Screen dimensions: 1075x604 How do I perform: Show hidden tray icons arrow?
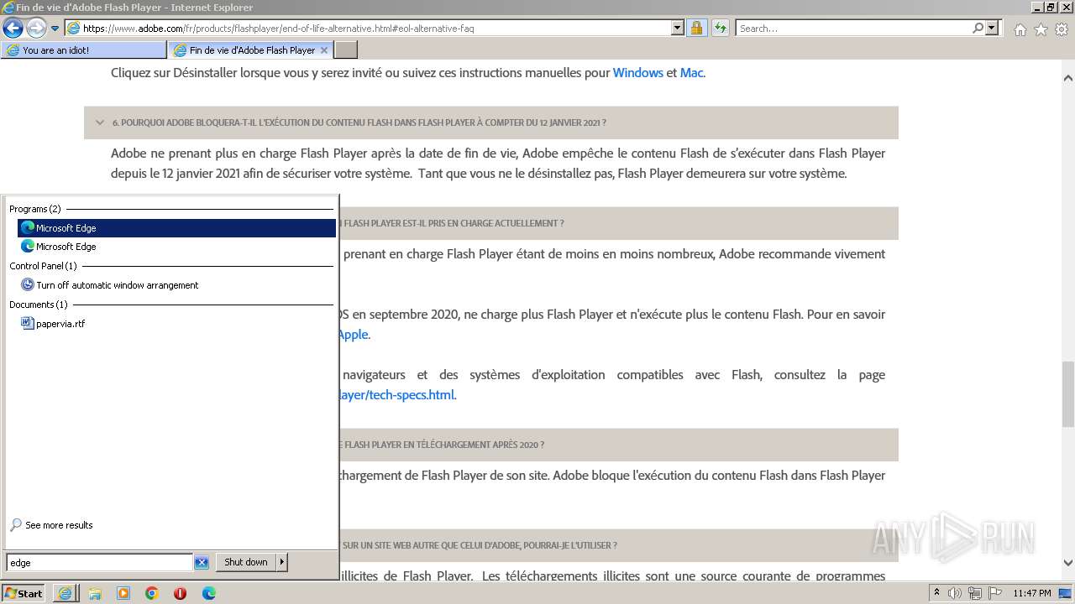937,593
